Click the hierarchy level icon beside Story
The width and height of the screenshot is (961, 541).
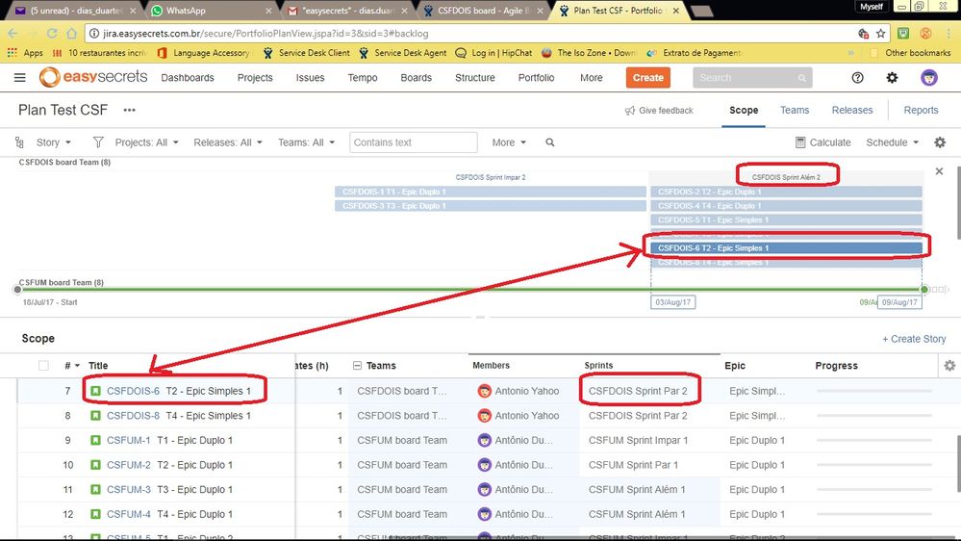pos(19,142)
